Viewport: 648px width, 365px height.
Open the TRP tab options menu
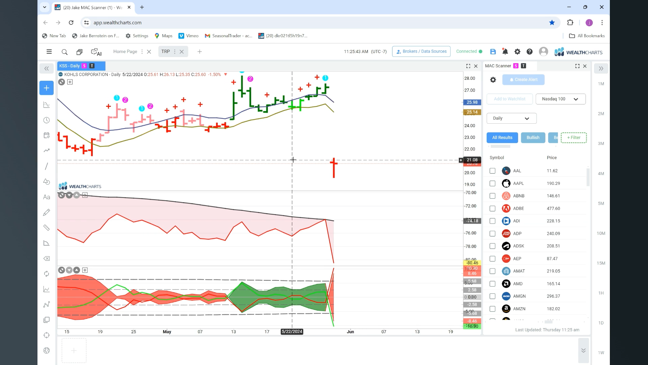[174, 52]
